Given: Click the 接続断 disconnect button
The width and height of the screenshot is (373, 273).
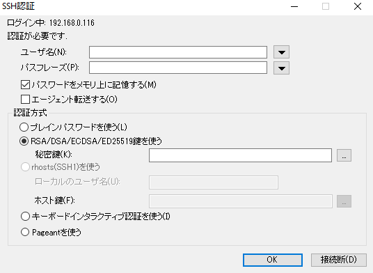Looking at the screenshot, I should [x=338, y=260].
